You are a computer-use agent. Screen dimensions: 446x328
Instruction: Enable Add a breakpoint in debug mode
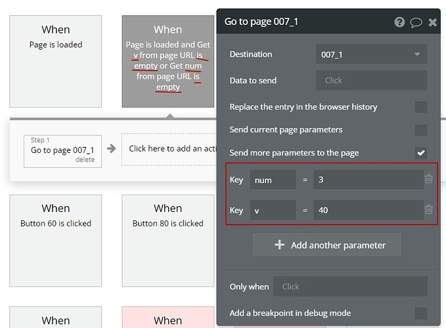coord(420,313)
